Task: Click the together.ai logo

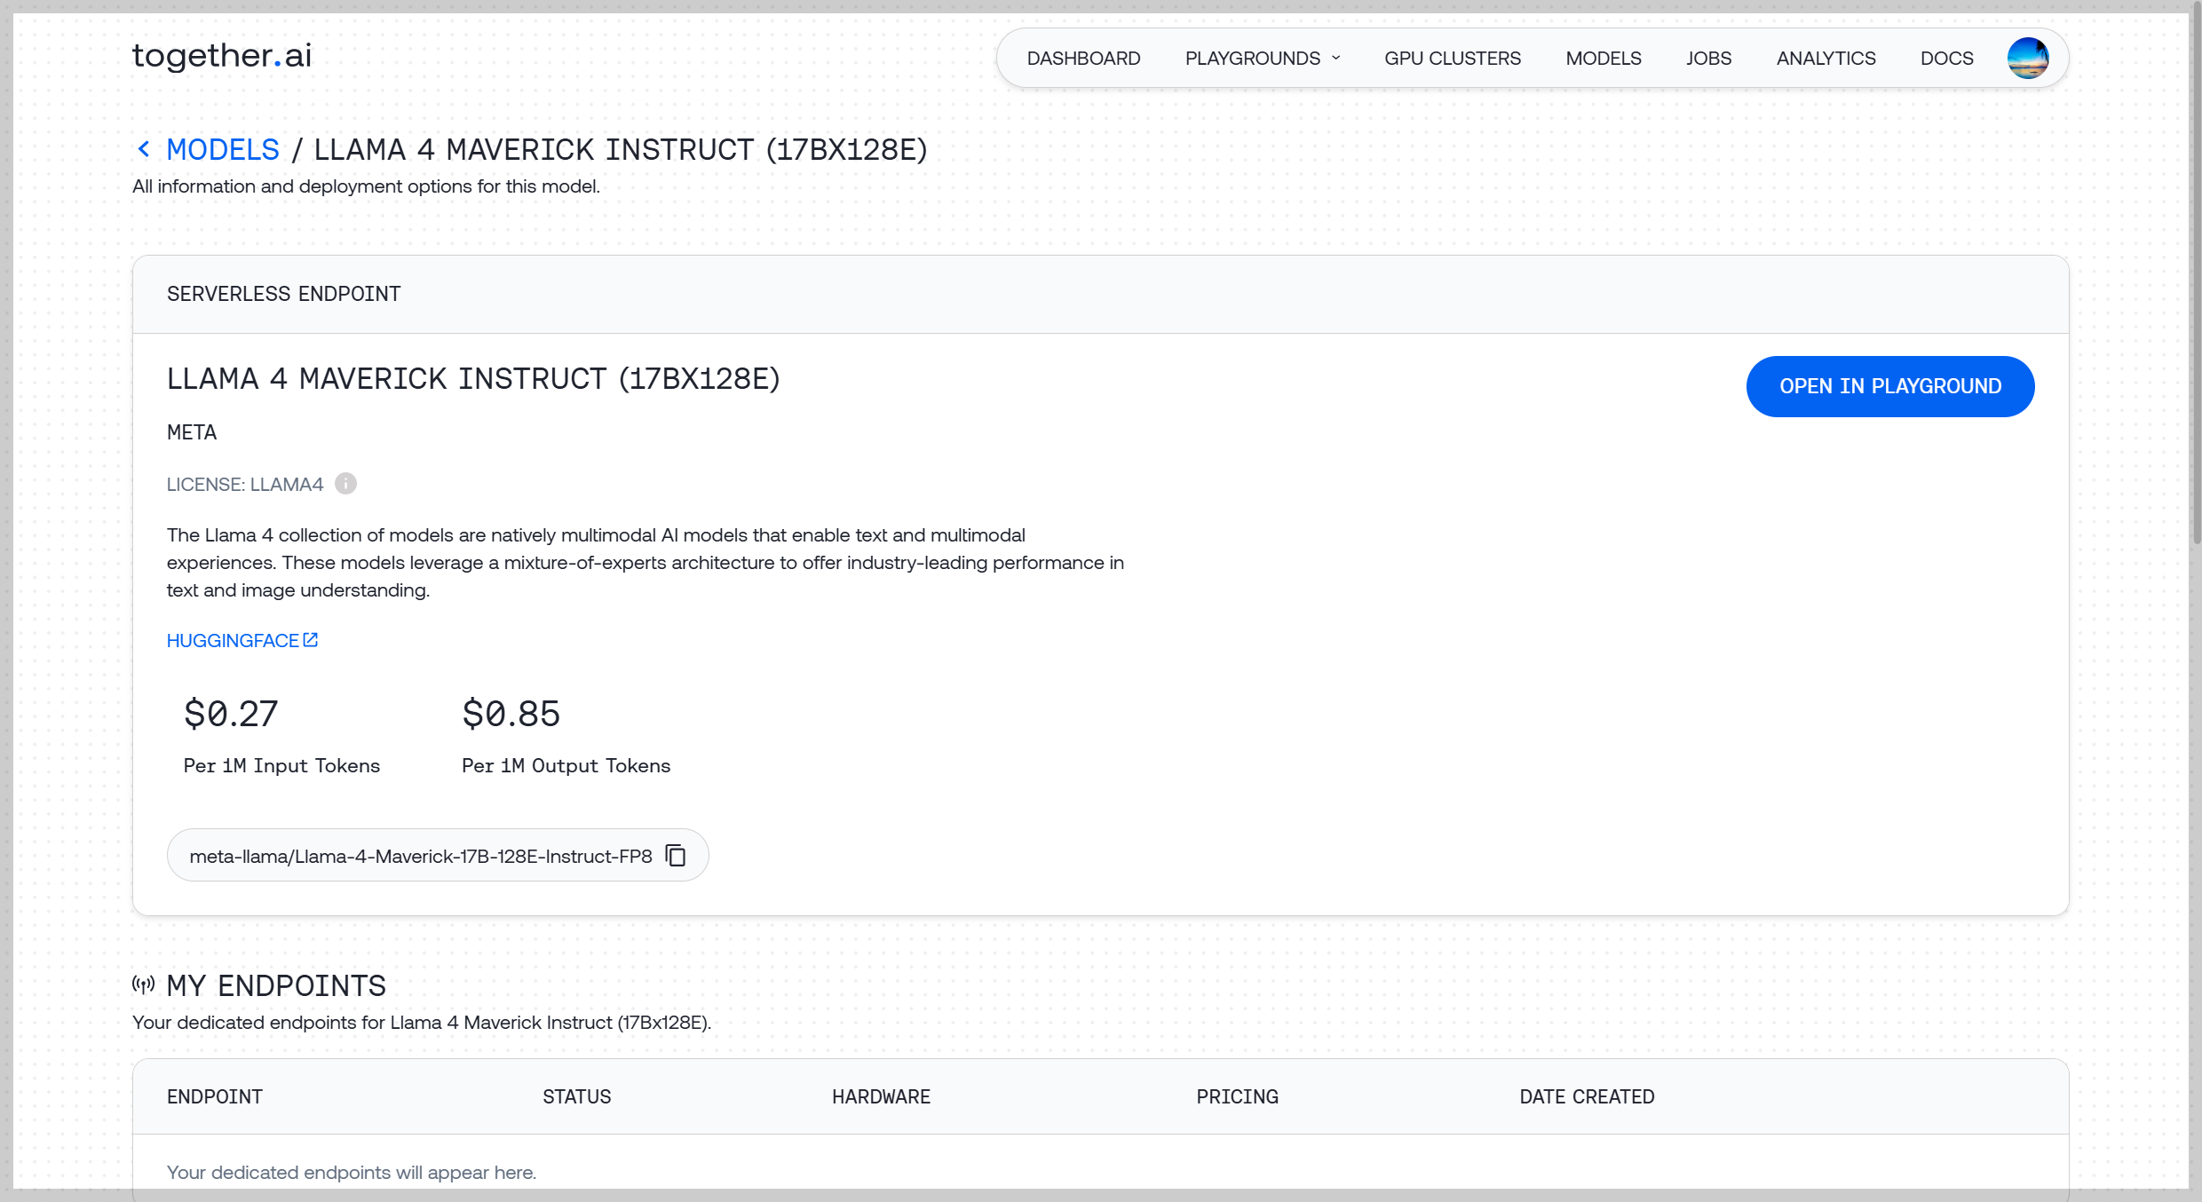Action: [x=222, y=55]
